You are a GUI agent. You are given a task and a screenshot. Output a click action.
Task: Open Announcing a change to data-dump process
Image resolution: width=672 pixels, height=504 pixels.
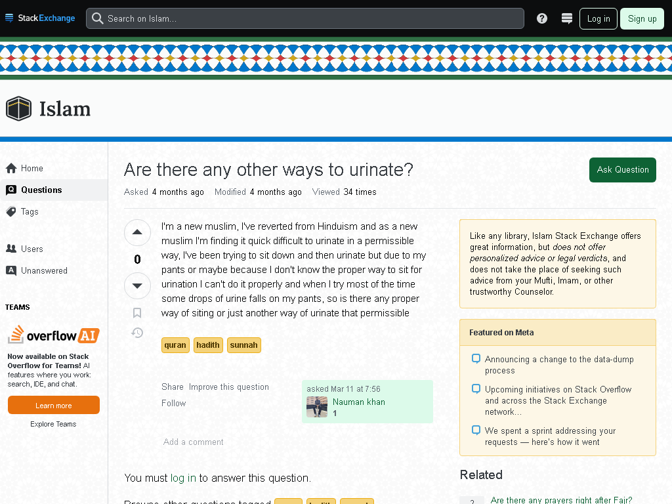click(x=559, y=365)
